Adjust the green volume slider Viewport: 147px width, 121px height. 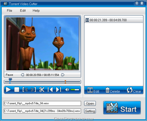click(x=75, y=90)
